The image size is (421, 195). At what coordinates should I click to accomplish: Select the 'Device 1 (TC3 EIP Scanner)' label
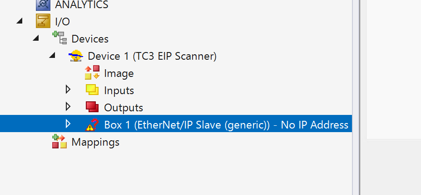[x=152, y=56]
